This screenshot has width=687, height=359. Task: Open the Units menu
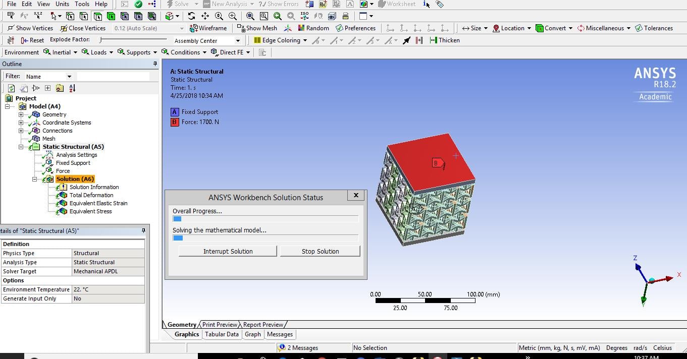[x=62, y=4]
